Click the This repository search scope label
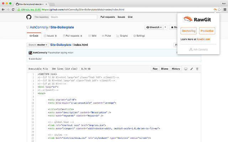Screen dimensions: 228x142 [41, 17]
